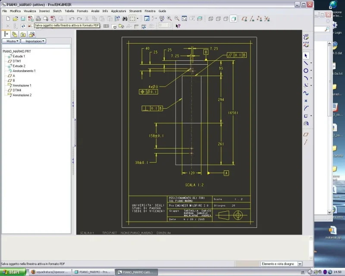Expand the conic arc tool flyout arrow

[x=311, y=86]
